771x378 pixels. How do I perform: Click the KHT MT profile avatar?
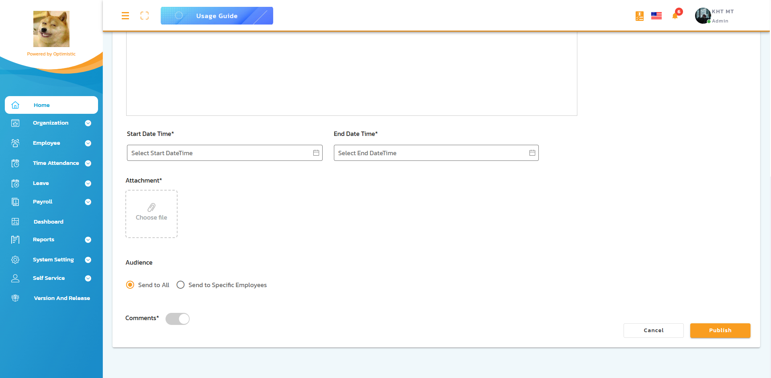(x=703, y=16)
